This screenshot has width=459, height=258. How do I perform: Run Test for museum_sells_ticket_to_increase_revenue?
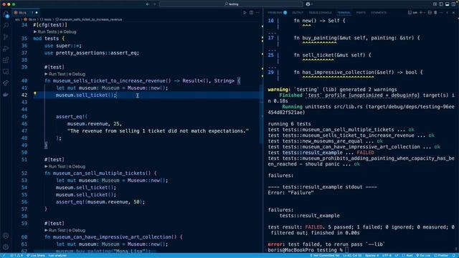coord(56,74)
